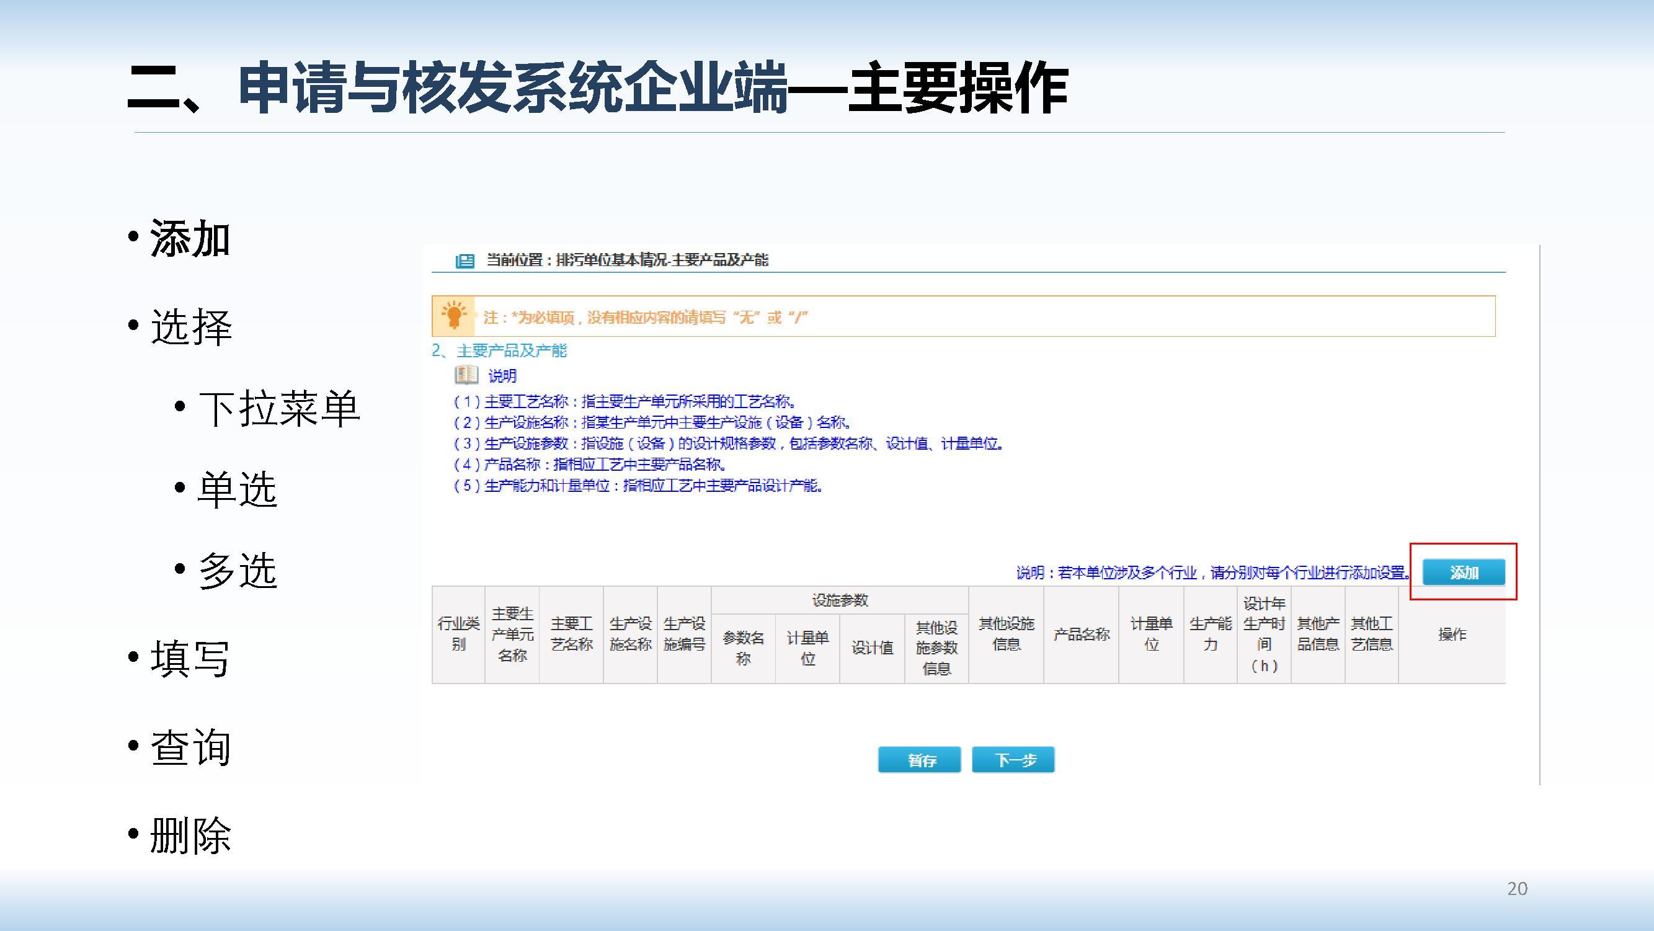
Task: Click the 生产能力 column header
Action: click(1211, 634)
